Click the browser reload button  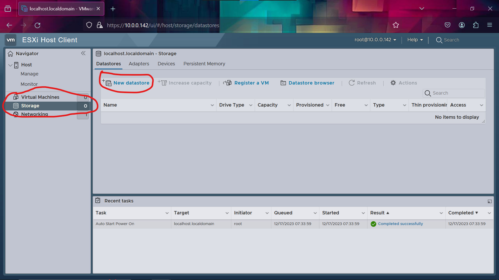click(37, 25)
